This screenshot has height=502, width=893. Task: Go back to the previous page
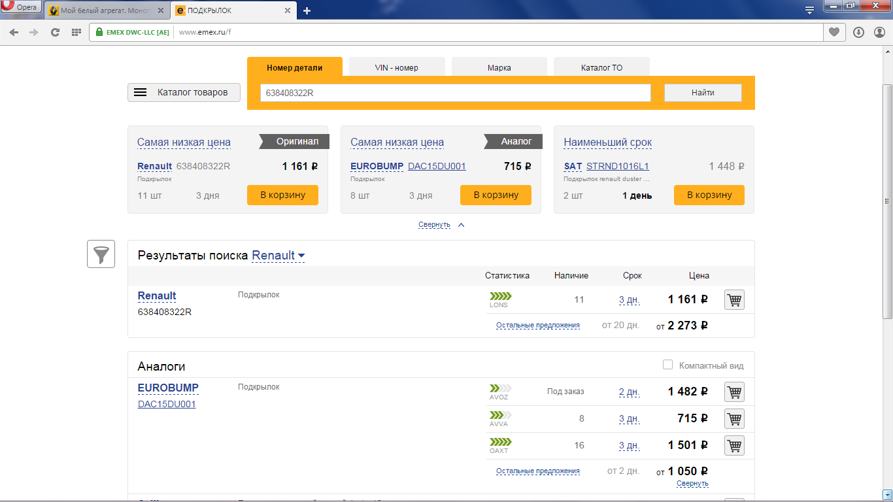pos(14,32)
